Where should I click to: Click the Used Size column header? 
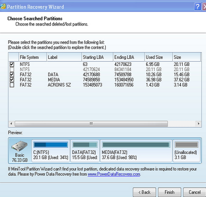[x=159, y=57]
